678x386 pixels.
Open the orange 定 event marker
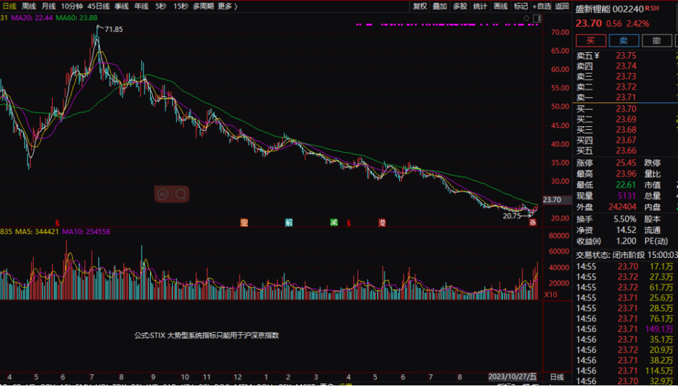click(244, 223)
